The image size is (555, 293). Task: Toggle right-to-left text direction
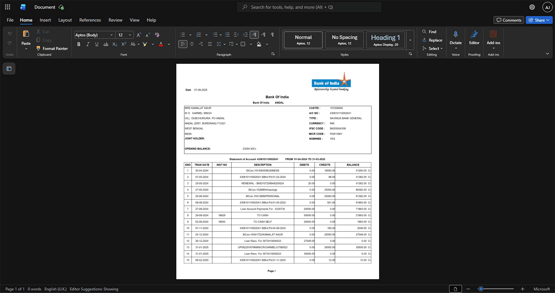click(263, 35)
